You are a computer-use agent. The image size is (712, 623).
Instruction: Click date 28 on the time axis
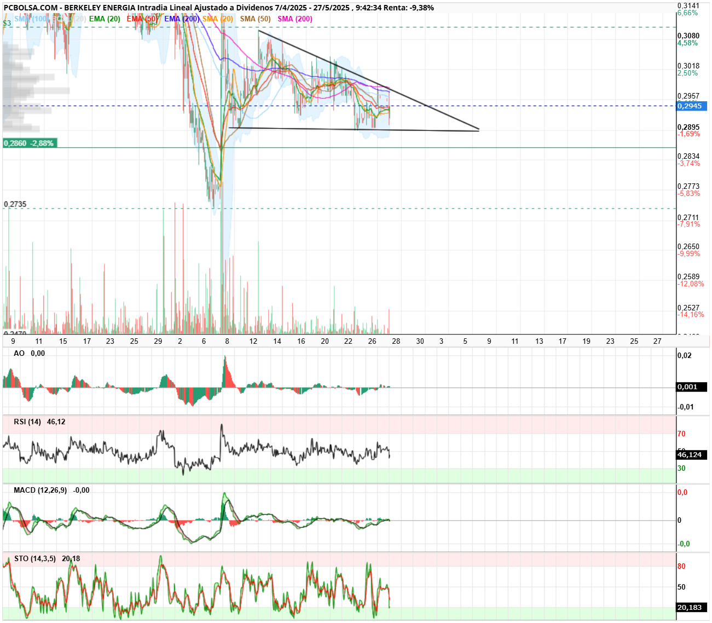396,341
